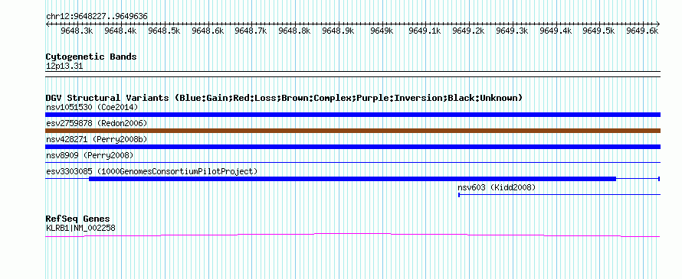Click the nsv428271 blue gain bar
The height and width of the screenshot is (279, 682).
point(352,147)
